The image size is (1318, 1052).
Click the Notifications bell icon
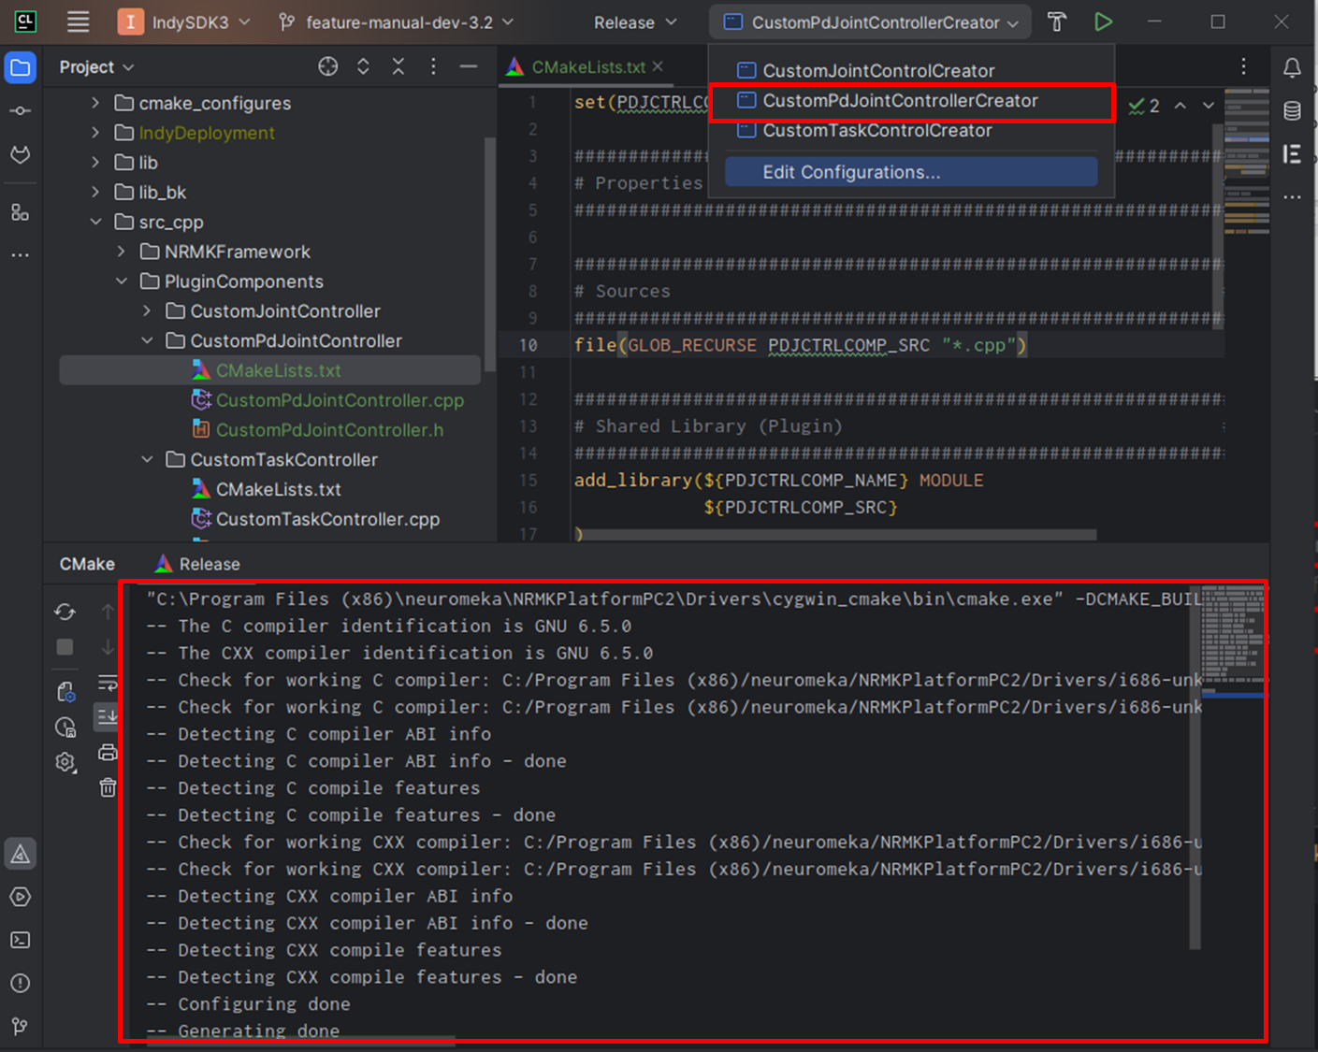pyautogui.click(x=1292, y=67)
